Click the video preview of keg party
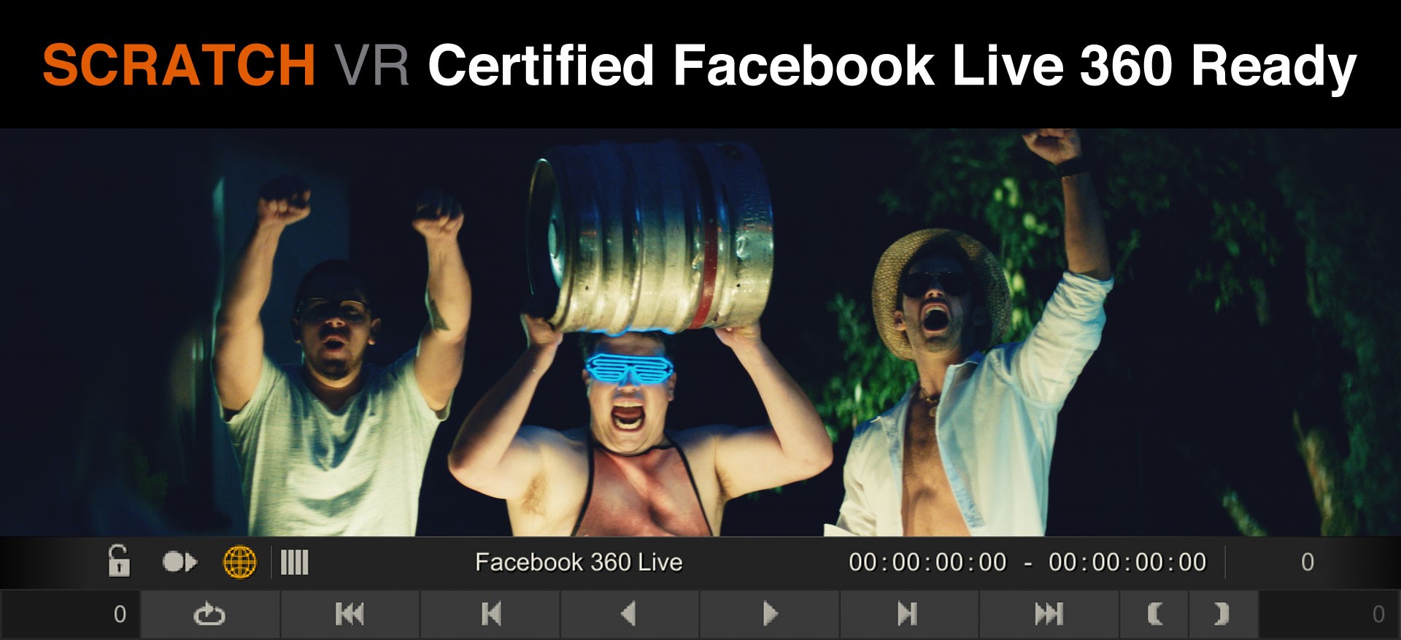Viewport: 1401px width, 640px height. pos(700,333)
